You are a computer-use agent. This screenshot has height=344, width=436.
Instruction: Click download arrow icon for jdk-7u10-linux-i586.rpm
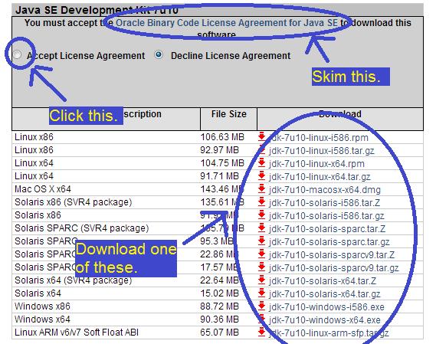click(x=261, y=137)
